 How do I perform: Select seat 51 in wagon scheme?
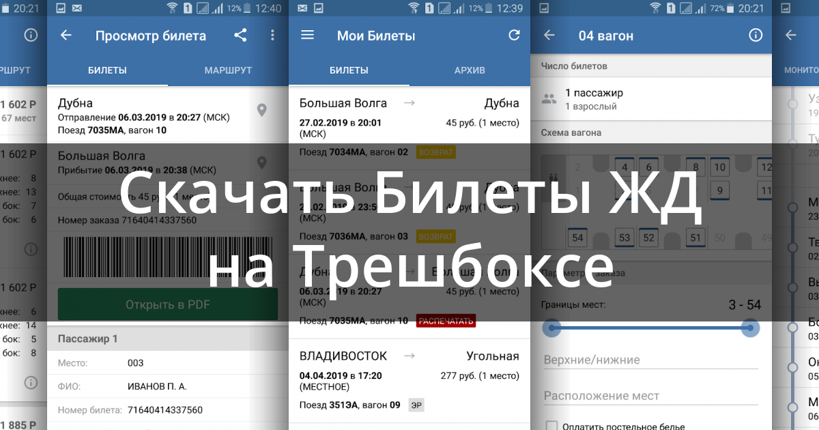click(695, 238)
